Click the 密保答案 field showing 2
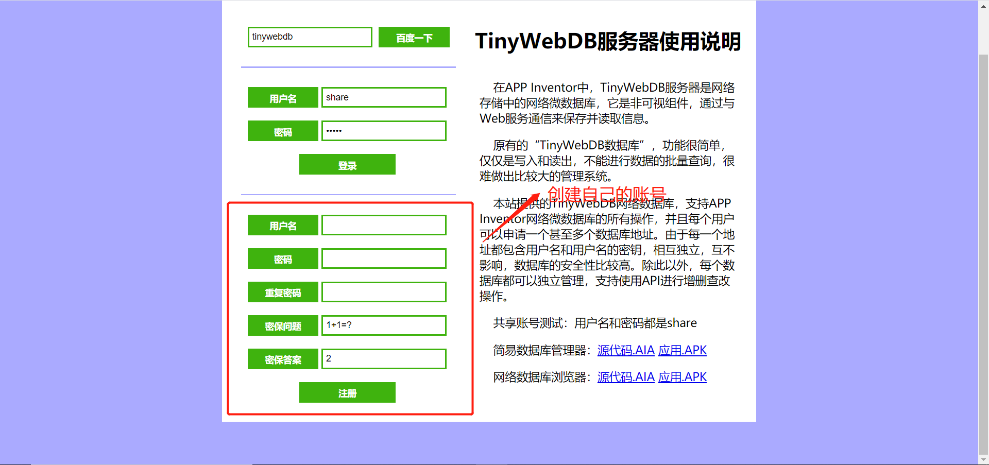 pyautogui.click(x=384, y=359)
